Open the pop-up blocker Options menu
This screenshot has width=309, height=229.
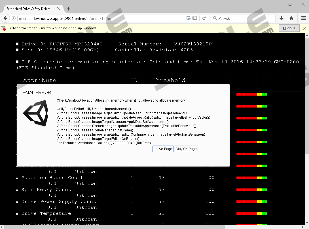click(289, 28)
